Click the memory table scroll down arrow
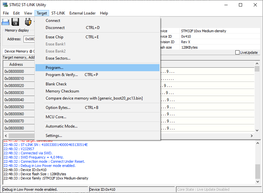263x193 pixels. click(257, 130)
